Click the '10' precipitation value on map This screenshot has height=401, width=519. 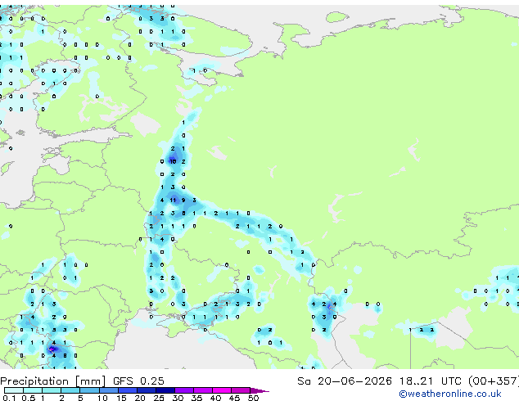(173, 161)
